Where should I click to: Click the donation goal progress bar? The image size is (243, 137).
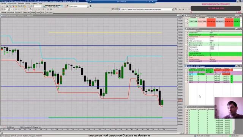click(216, 8)
